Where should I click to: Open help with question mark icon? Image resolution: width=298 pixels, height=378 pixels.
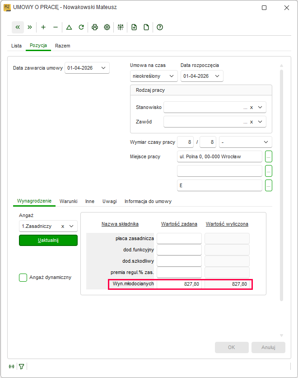coord(160,27)
